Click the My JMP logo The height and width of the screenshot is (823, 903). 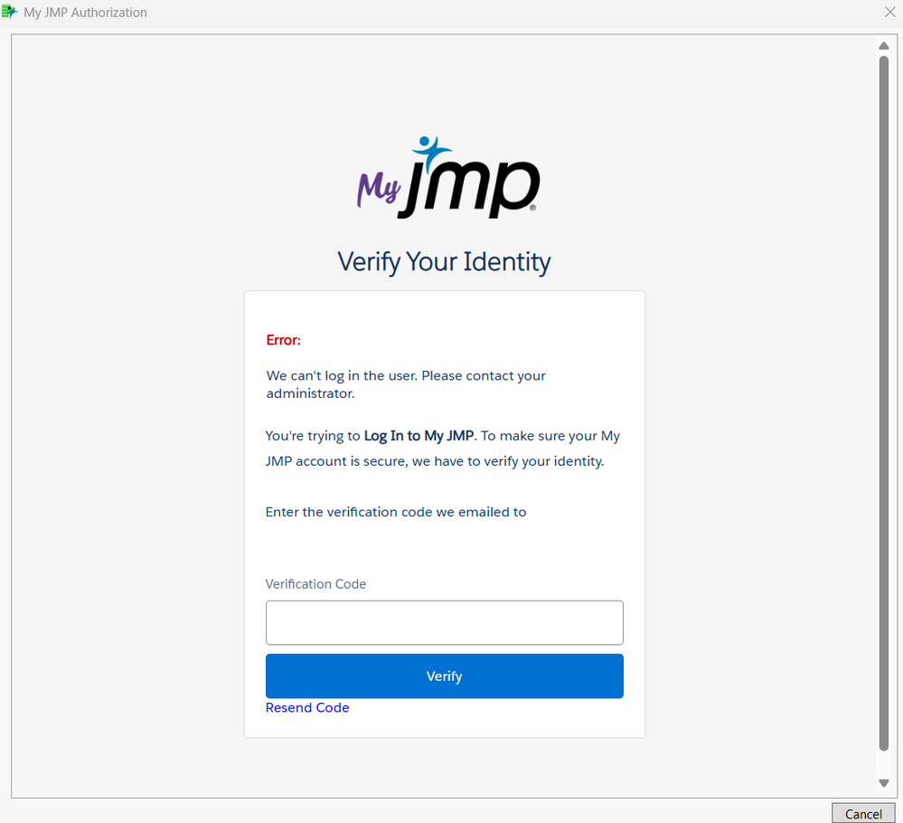447,178
